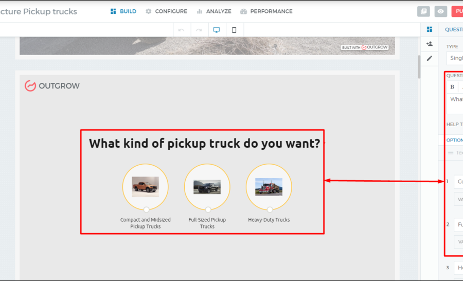Open the question Type dropdown
Viewport: 463px width, 281px height.
455,58
